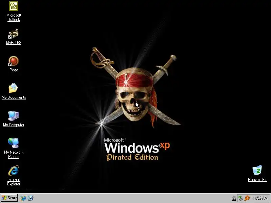Viewport: 271px width, 203px height.
Task: Click the "My Computer" icon label
Action: point(14,125)
